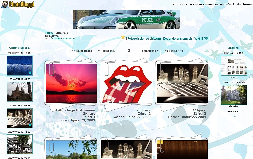Click the Fotorelacja testowaaaa title
The height and width of the screenshot is (159, 253).
pyautogui.click(x=76, y=110)
